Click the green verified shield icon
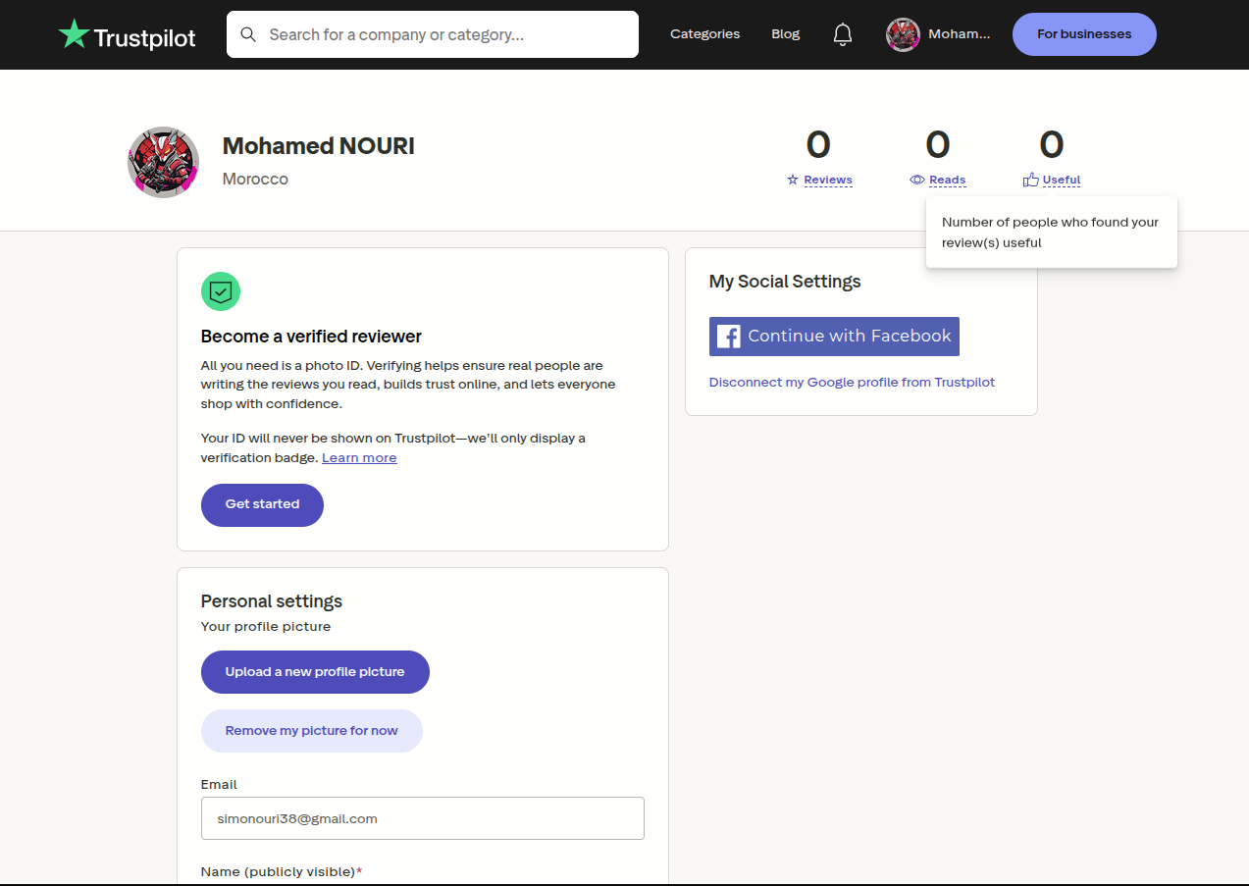Image resolution: width=1249 pixels, height=886 pixels. (x=221, y=291)
